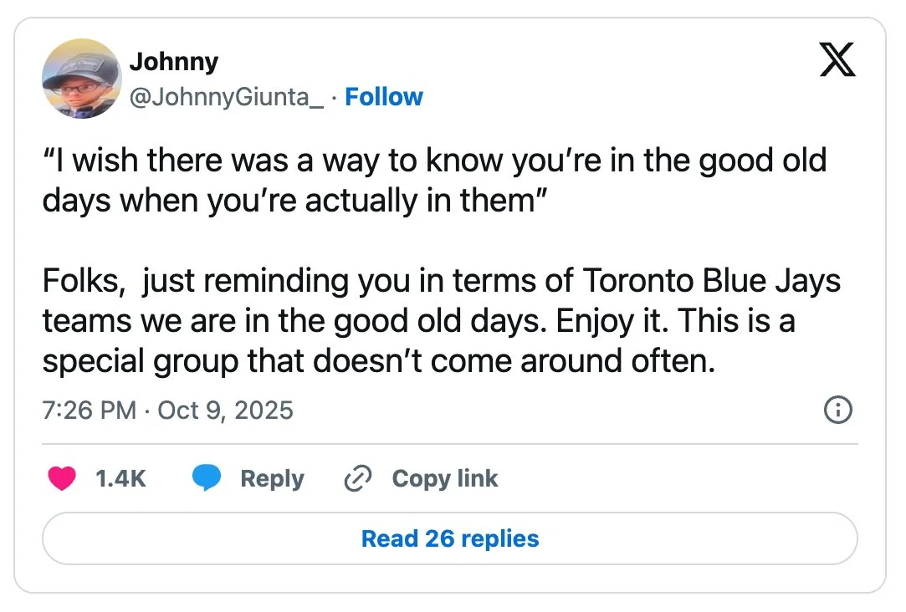Follow the account via Follow link
Image resolution: width=906 pixels, height=612 pixels.
pos(384,97)
